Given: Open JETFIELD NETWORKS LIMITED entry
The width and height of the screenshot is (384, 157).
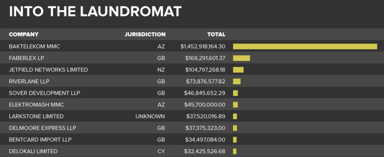Looking at the screenshot, I should 48,70.
